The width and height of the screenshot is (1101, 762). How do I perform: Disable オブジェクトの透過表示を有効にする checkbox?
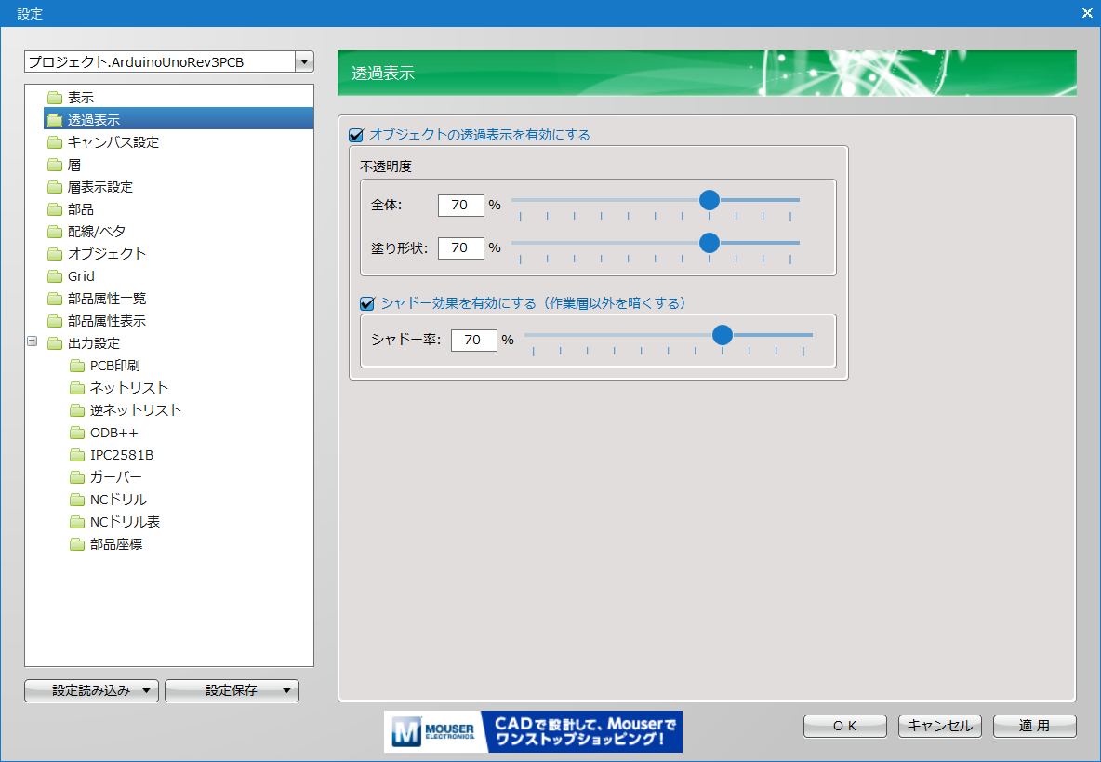(355, 135)
